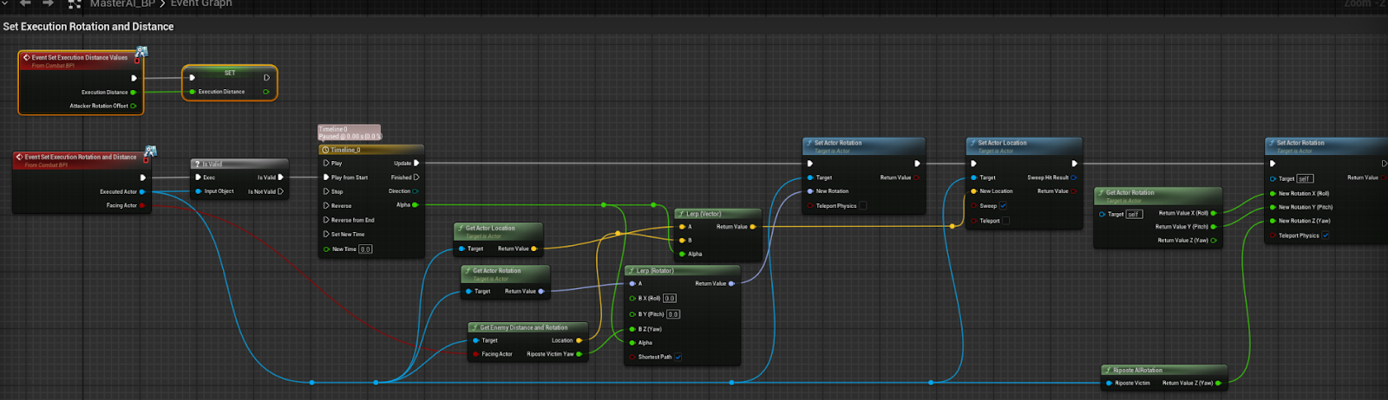
Task: Click the interface badge on Event Set Execution Distance Values node
Action: point(141,52)
